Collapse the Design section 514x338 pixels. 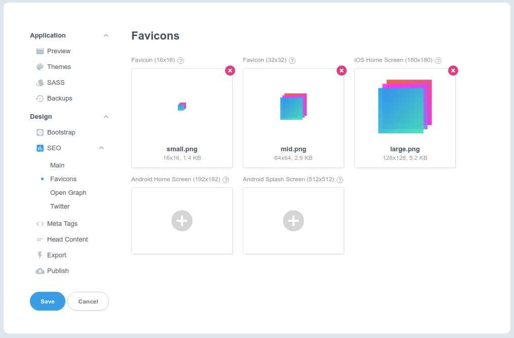point(105,116)
